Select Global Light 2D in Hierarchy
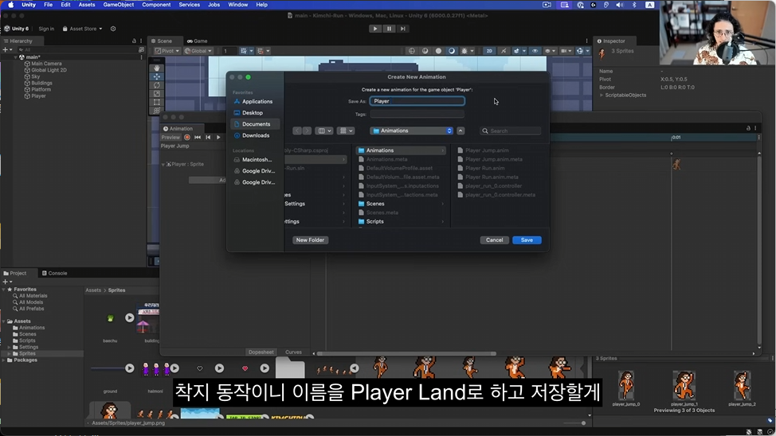Screen dimensions: 776x436 (49, 70)
